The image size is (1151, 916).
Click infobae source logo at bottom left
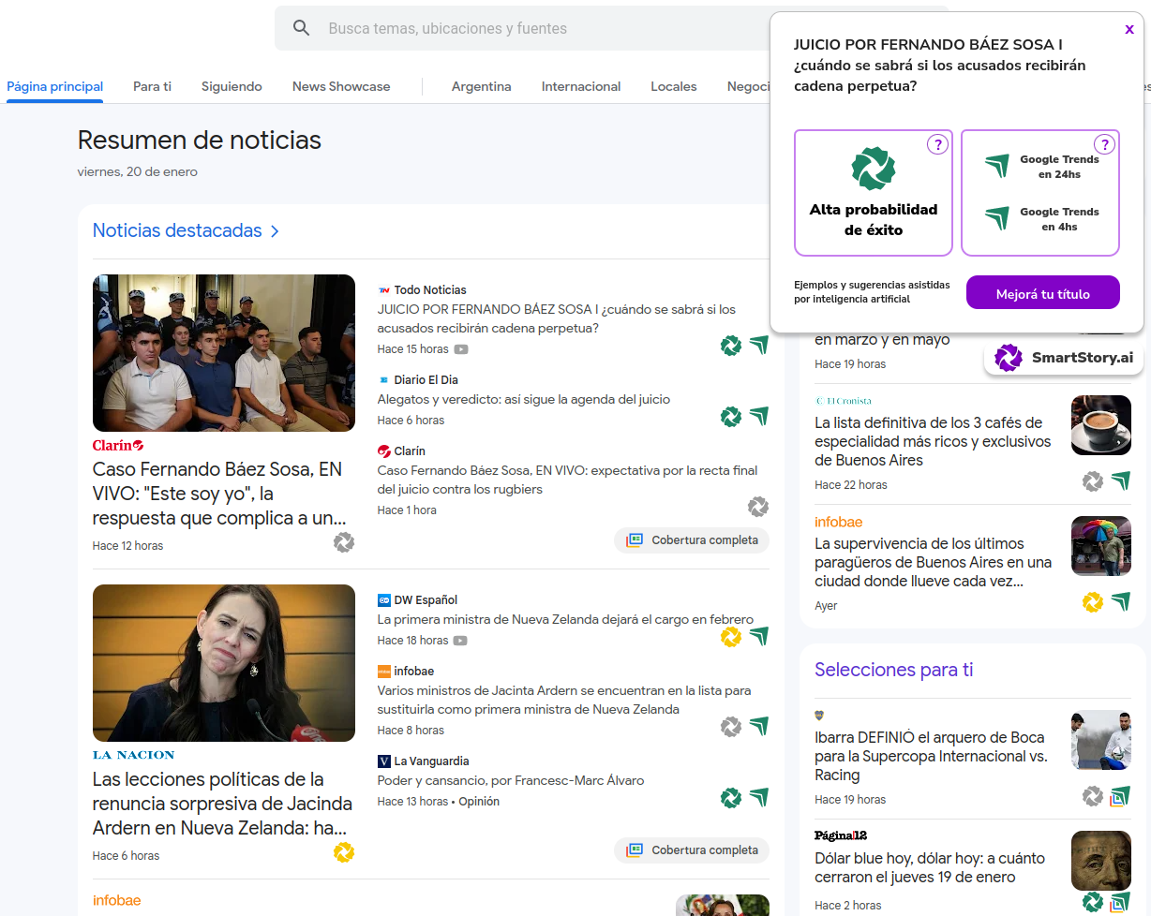pos(117,900)
